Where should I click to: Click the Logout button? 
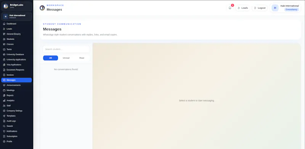point(260,8)
